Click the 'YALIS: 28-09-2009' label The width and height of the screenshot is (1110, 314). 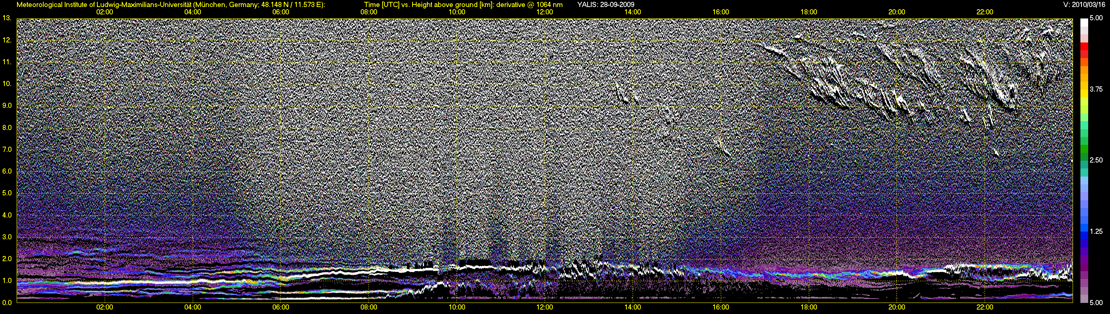tap(605, 5)
